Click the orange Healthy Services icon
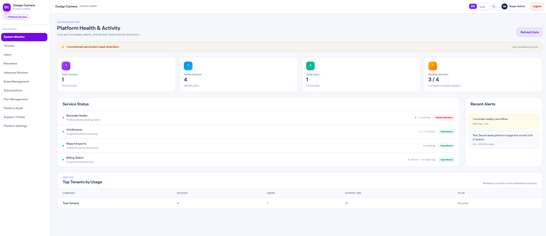This screenshot has width=546, height=236. (x=433, y=66)
